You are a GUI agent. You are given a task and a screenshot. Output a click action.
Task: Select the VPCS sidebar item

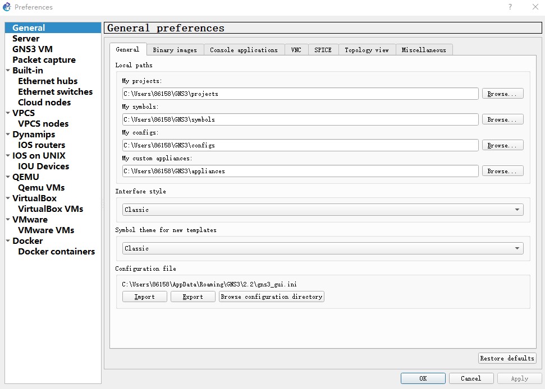click(x=24, y=113)
